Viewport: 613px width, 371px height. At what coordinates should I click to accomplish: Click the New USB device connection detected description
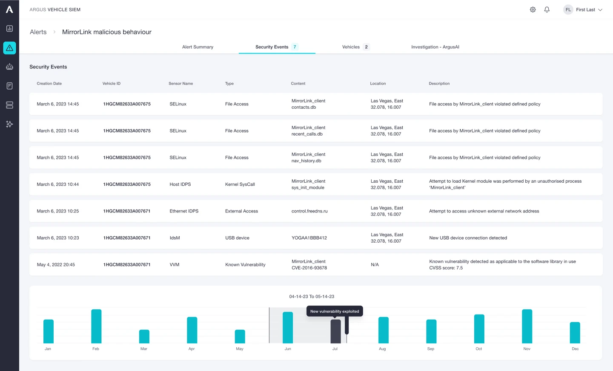click(x=468, y=238)
